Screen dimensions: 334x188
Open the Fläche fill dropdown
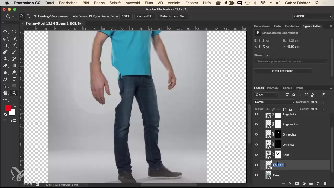(x=324, y=109)
